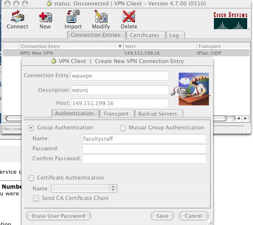Select the Authentication tab

(x=75, y=114)
